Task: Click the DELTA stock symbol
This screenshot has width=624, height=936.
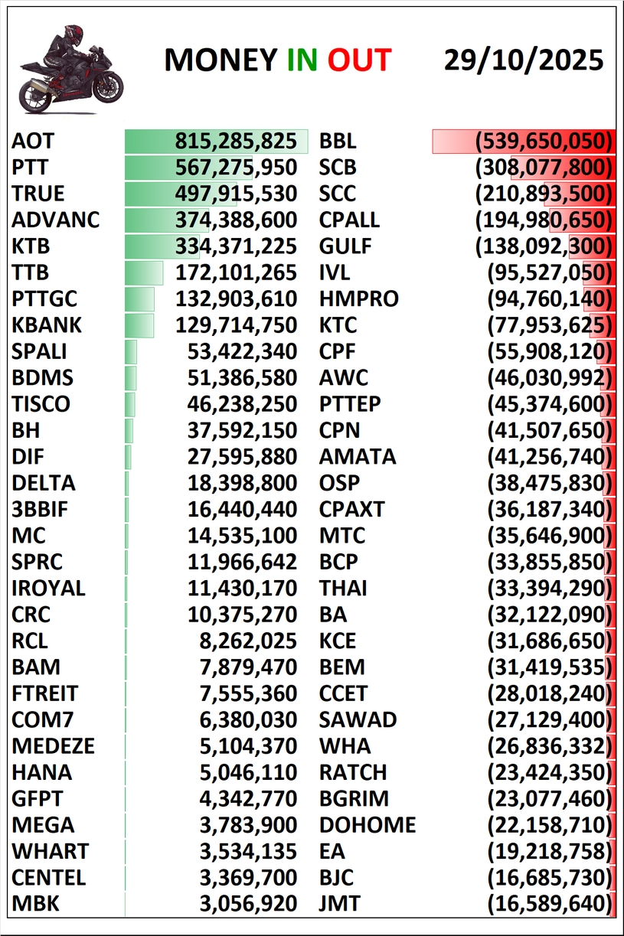Action: click(x=44, y=484)
